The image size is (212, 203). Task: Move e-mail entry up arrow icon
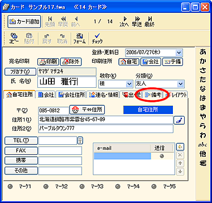pyautogui.click(x=180, y=163)
